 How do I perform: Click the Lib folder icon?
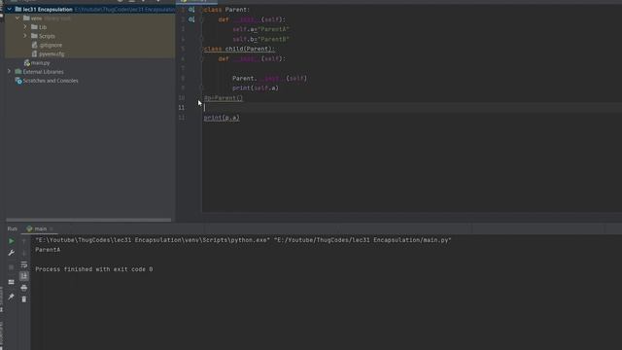tap(34, 27)
